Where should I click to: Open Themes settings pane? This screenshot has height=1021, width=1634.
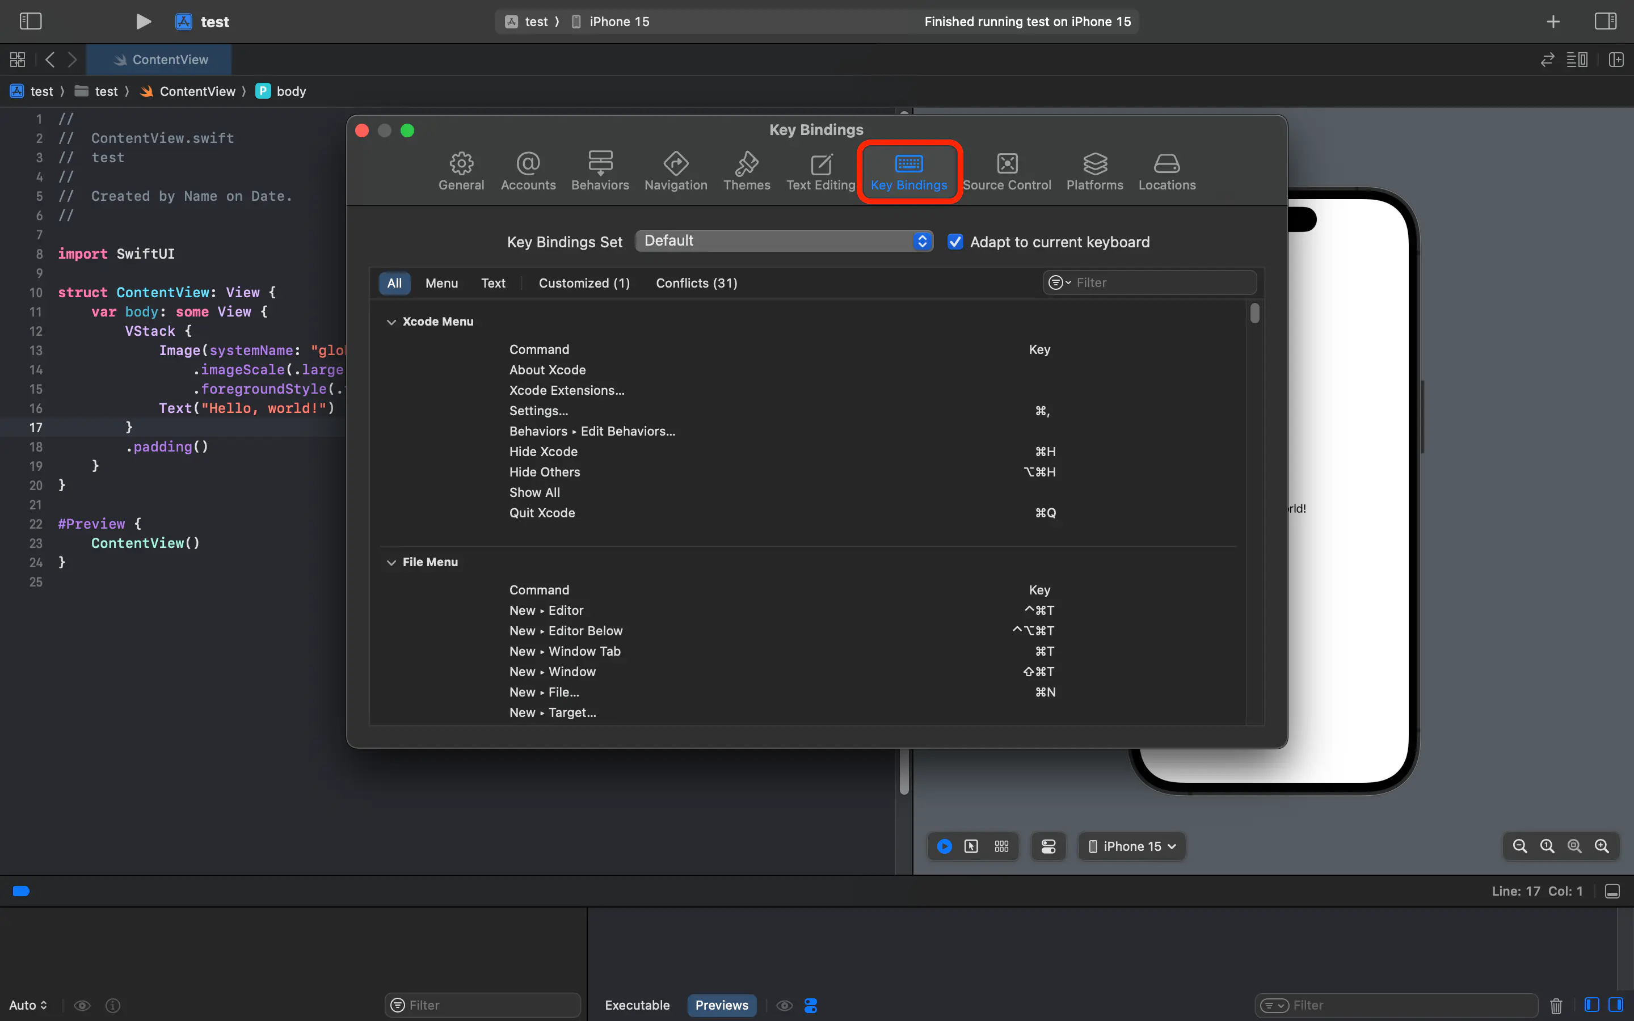tap(746, 171)
